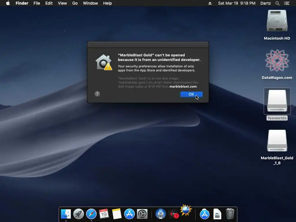Open the App Store Dock icon beside Notes
Image resolution: width=296 pixels, height=222 pixels.
coord(129,214)
